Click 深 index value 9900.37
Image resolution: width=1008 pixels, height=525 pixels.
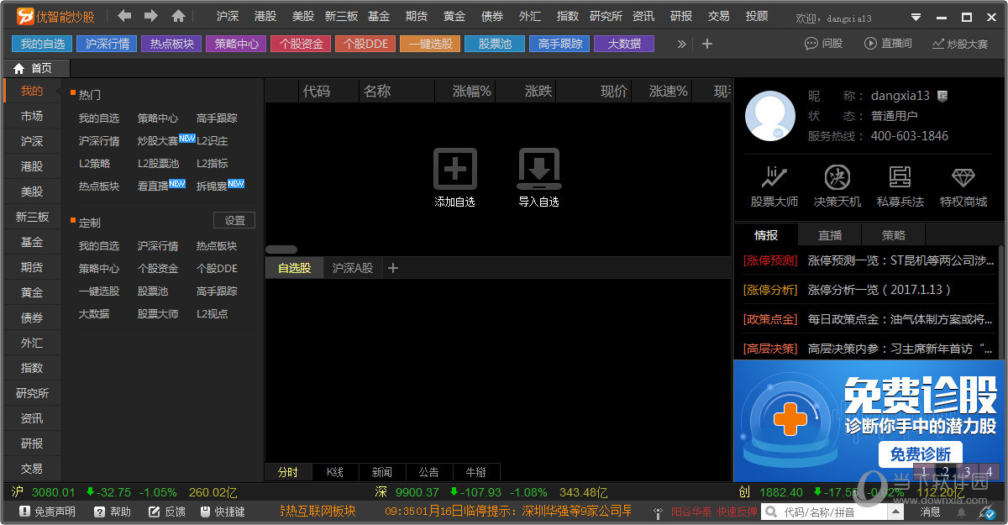pyautogui.click(x=417, y=492)
